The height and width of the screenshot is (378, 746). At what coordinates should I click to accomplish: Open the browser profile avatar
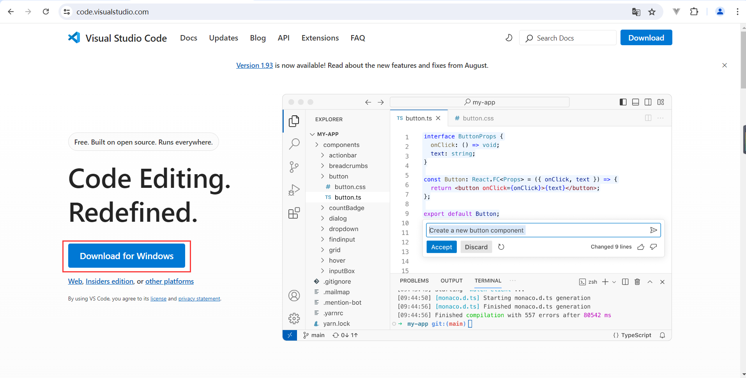click(720, 12)
